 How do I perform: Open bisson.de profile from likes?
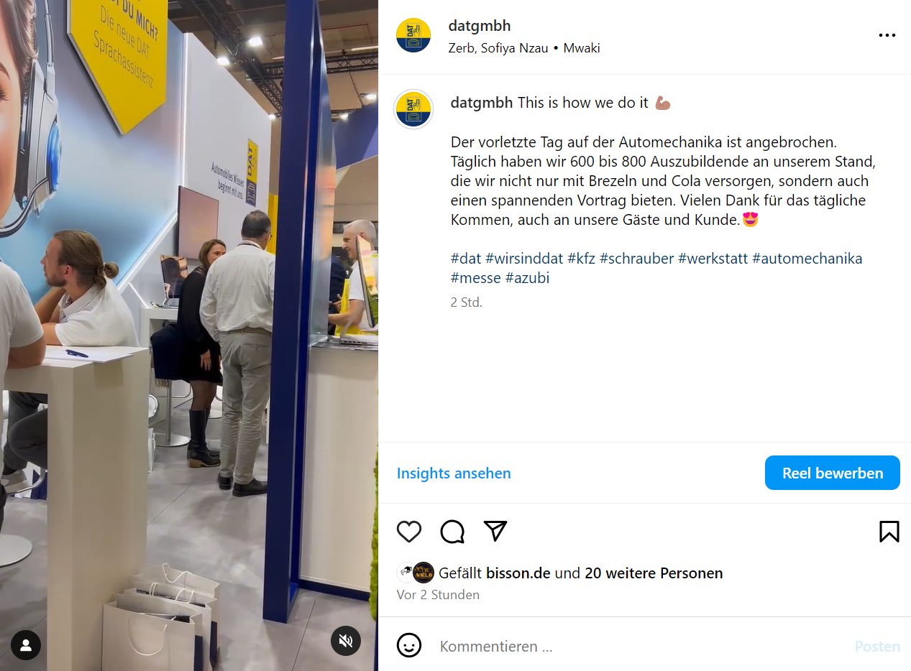point(518,573)
